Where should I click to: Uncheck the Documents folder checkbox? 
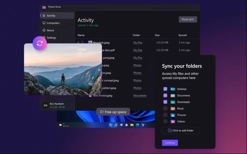(165, 96)
